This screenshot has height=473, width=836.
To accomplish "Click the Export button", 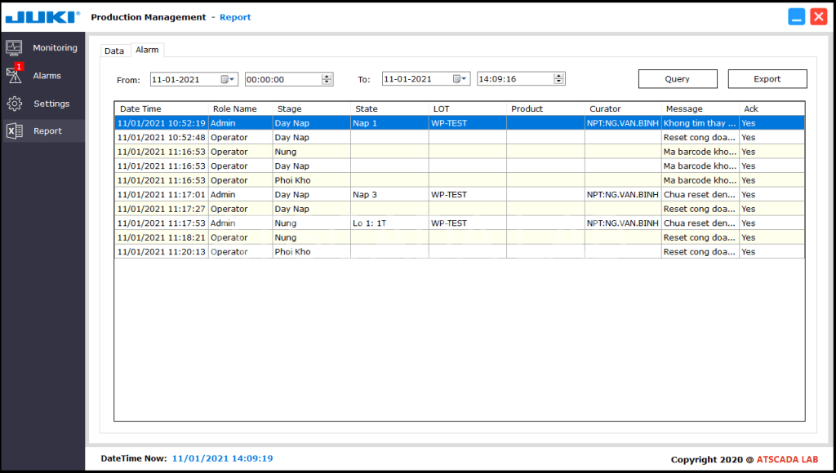I will tap(767, 78).
